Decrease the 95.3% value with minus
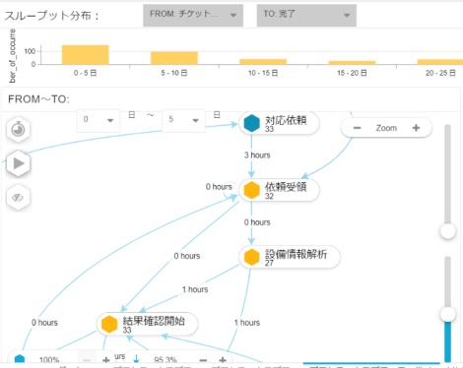The height and width of the screenshot is (368, 463). click(203, 360)
